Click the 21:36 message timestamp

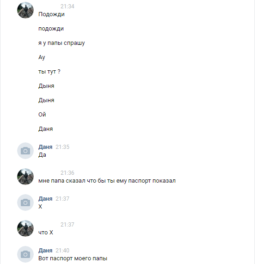click(67, 173)
